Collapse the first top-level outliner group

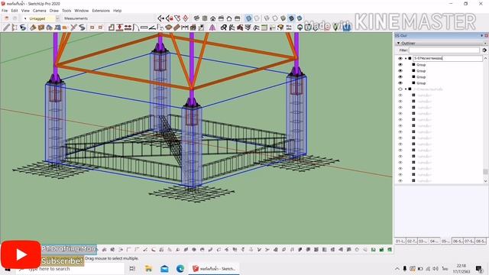(406, 58)
